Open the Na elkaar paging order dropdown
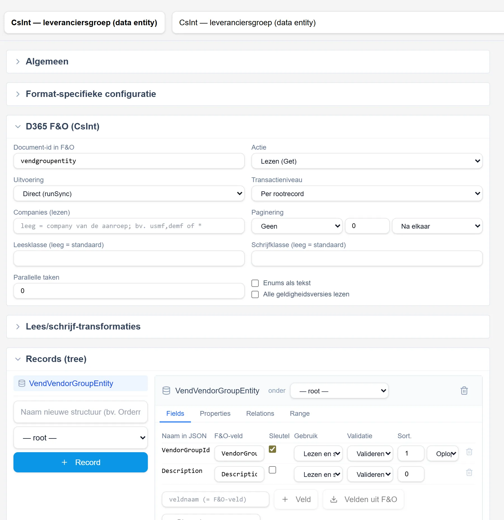This screenshot has width=504, height=520. click(x=437, y=226)
